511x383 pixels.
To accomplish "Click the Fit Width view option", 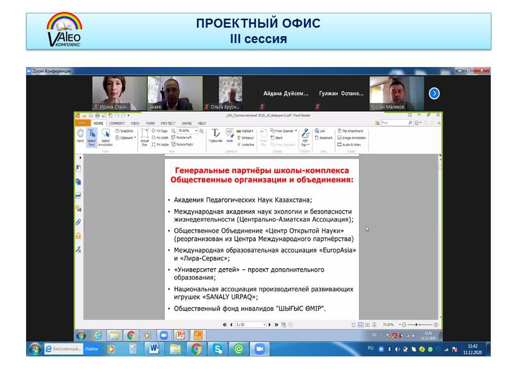I will [x=160, y=138].
